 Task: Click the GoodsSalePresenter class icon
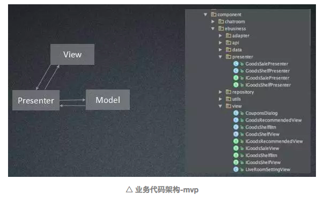[236, 64]
